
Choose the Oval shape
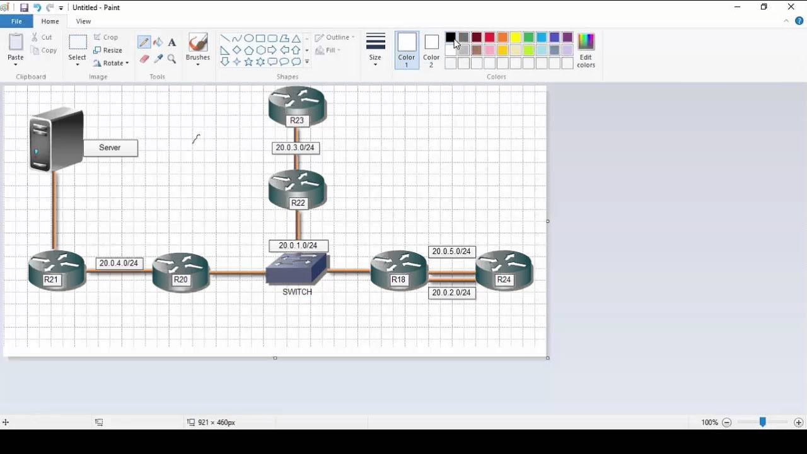(x=248, y=38)
